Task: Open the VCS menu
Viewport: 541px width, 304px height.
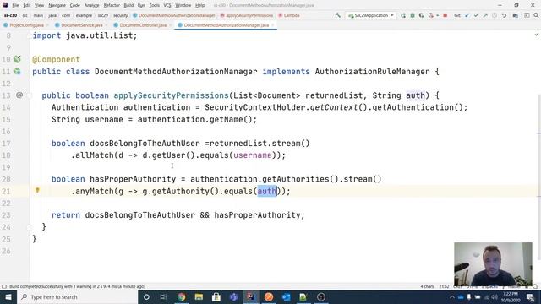Action: tap(167, 5)
